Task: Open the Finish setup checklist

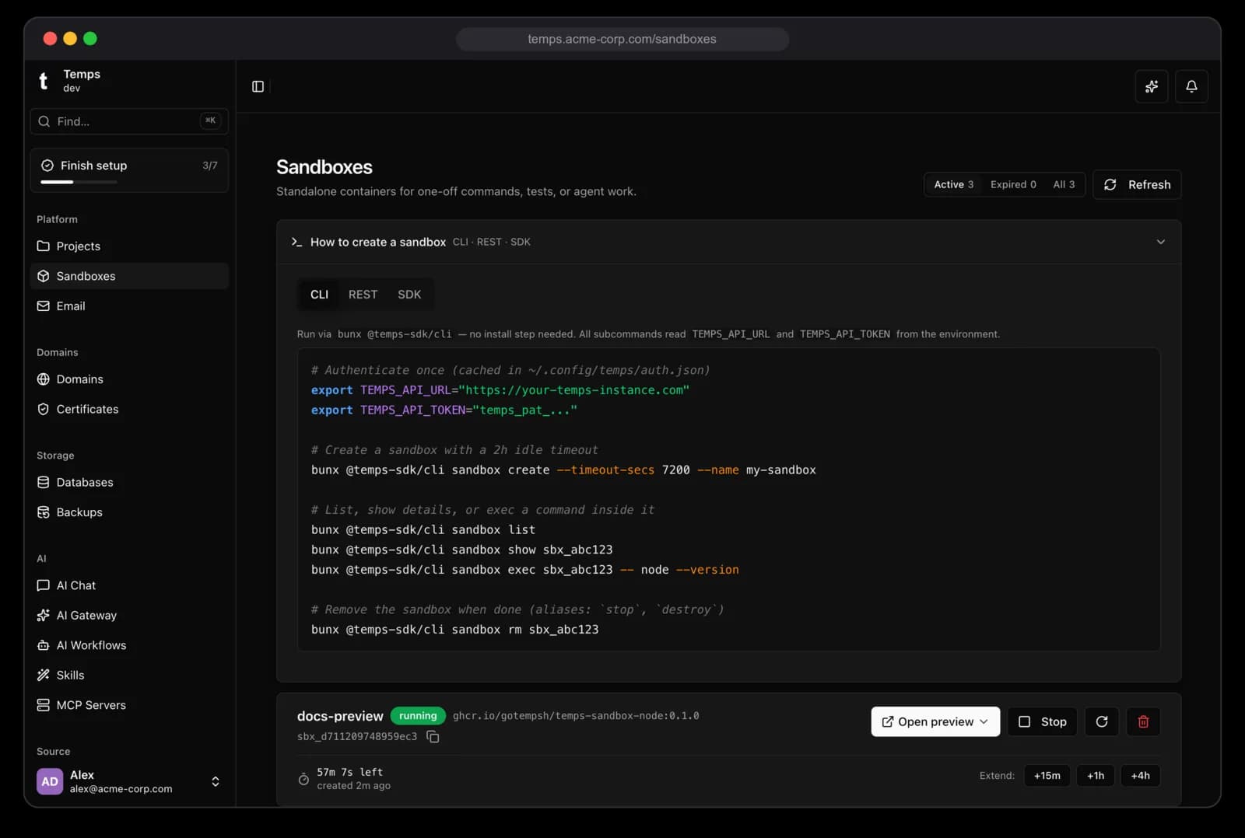Action: (129, 169)
